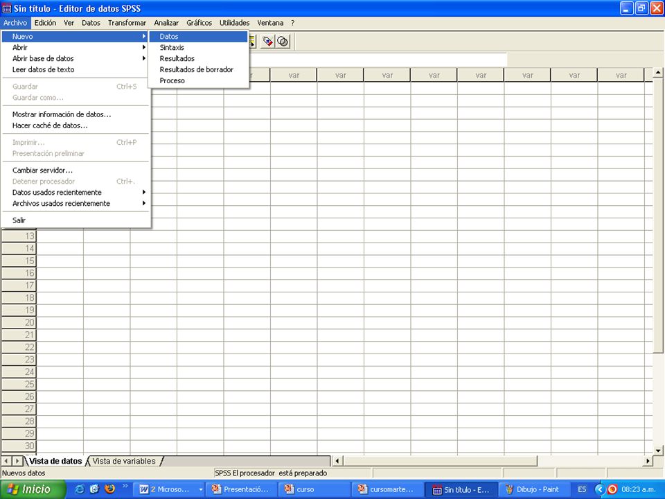
Task: Switch to Vista de variables tab
Action: [x=124, y=462]
